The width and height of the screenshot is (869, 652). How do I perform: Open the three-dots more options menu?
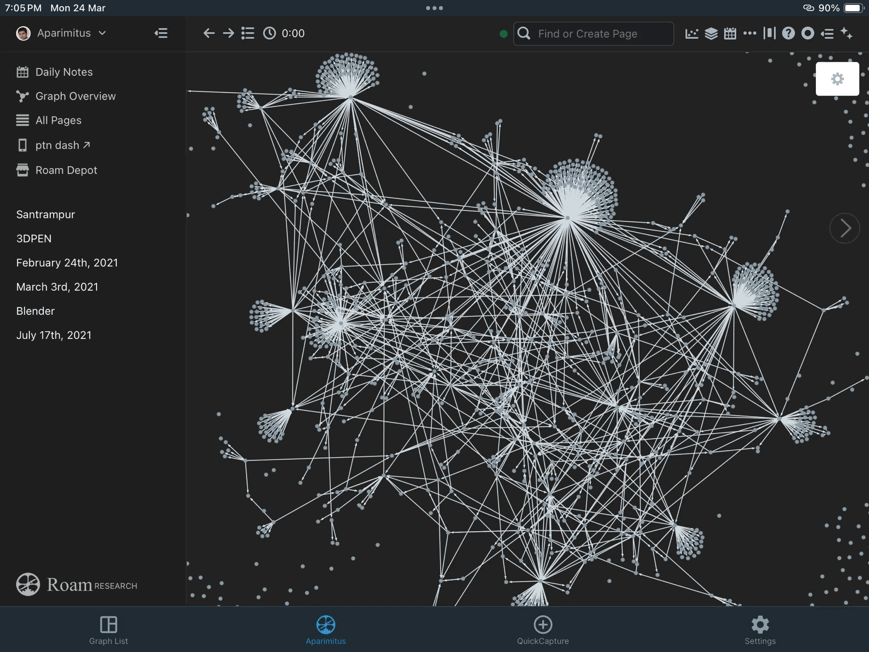click(x=750, y=33)
